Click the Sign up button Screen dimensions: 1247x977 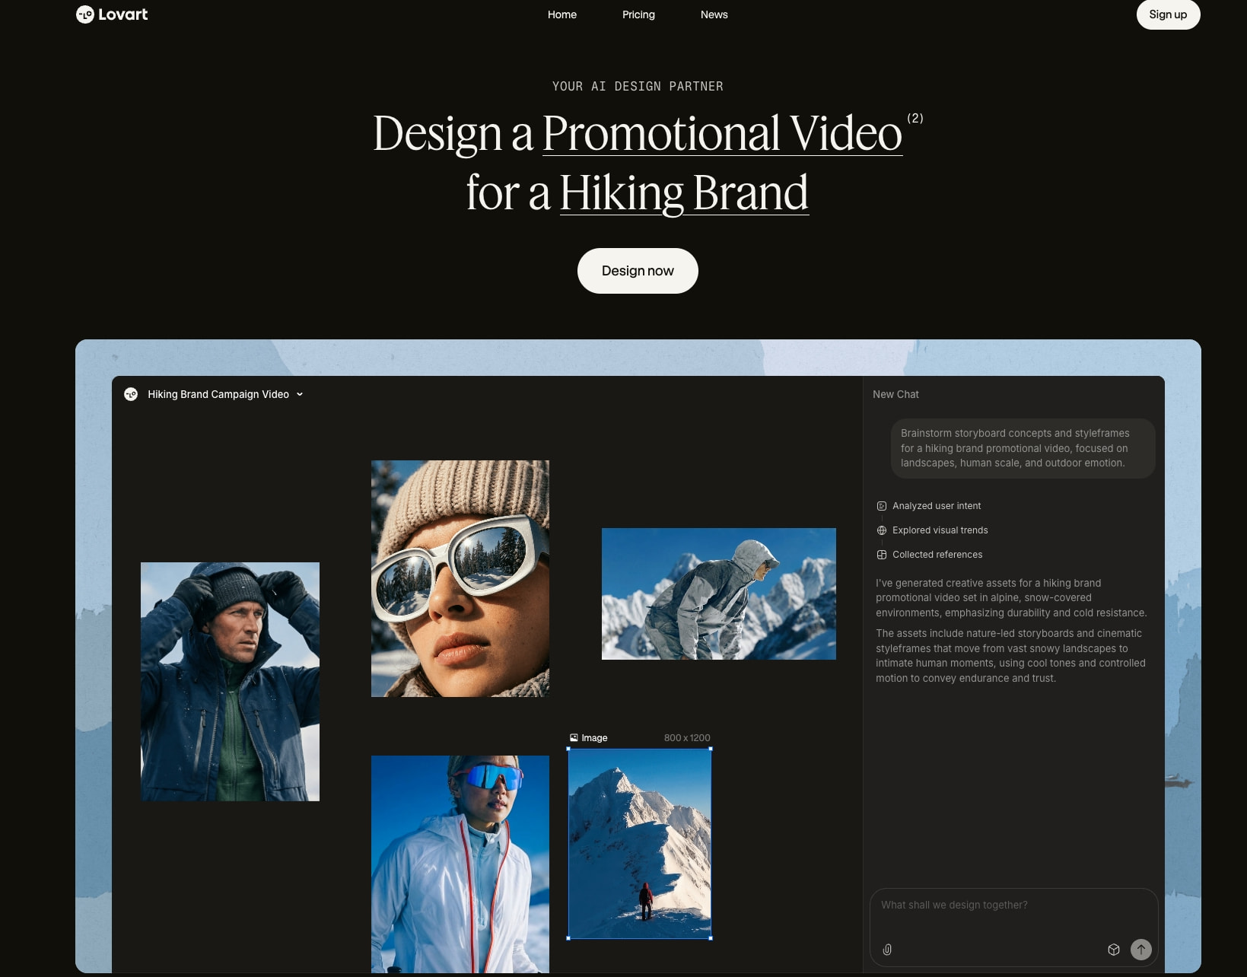click(x=1168, y=14)
